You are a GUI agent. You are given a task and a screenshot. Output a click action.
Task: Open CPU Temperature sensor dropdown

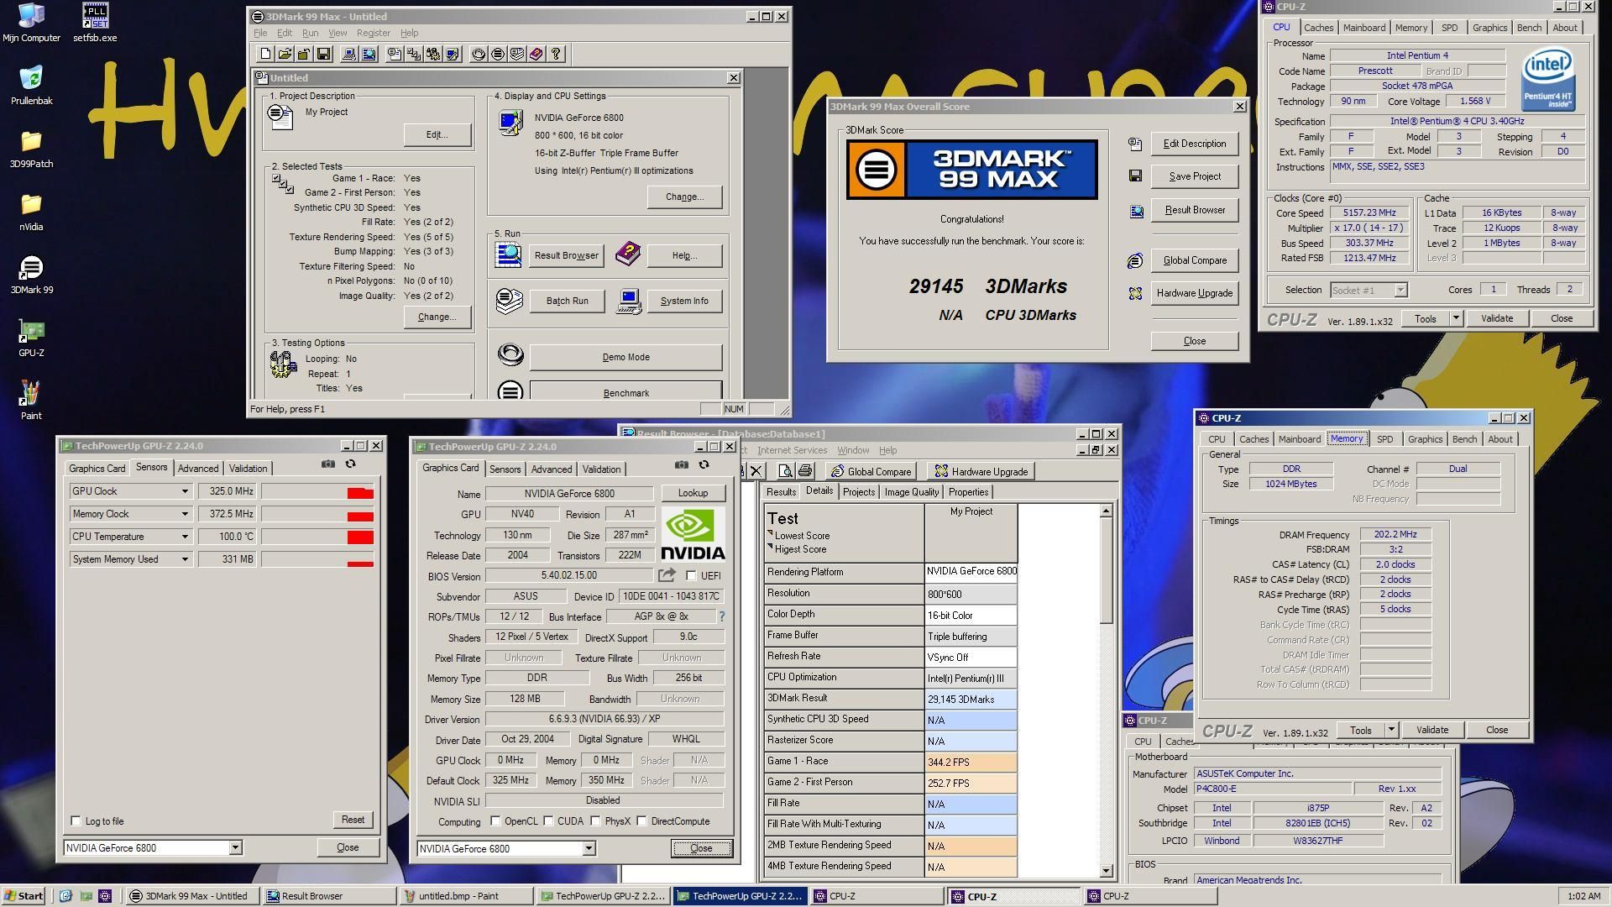(185, 537)
